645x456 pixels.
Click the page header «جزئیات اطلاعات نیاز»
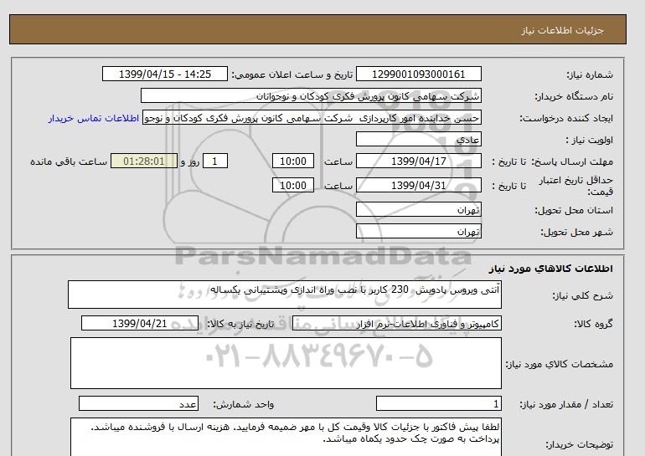coord(562,31)
